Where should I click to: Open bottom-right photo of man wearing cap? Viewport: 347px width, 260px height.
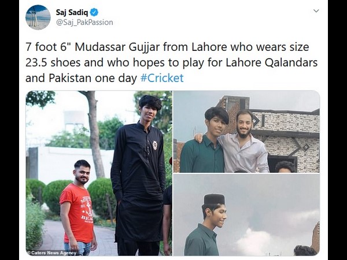pos(246,215)
